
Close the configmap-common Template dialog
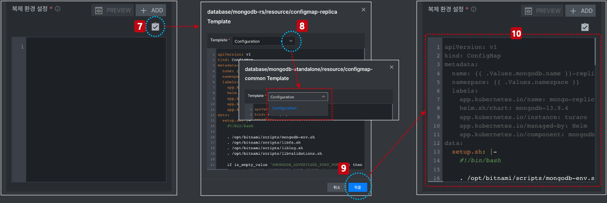[392, 67]
